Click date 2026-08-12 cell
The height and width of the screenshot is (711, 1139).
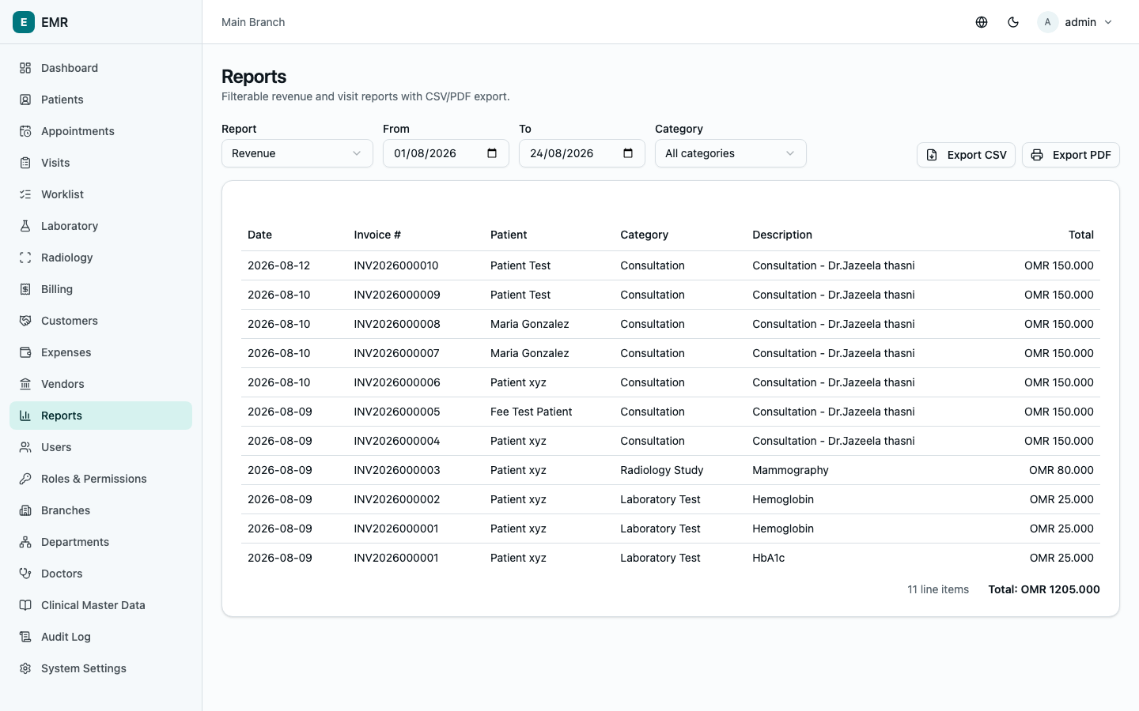click(278, 265)
